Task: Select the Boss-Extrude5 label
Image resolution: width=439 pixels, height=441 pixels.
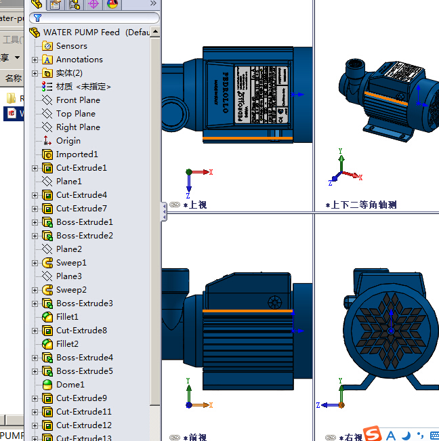Action: coord(85,371)
